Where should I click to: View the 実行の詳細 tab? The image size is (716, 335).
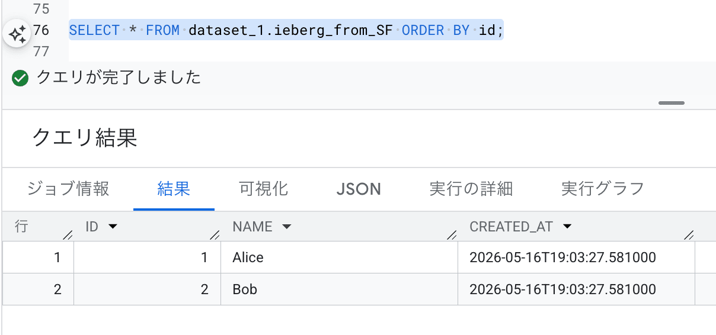[x=471, y=189]
